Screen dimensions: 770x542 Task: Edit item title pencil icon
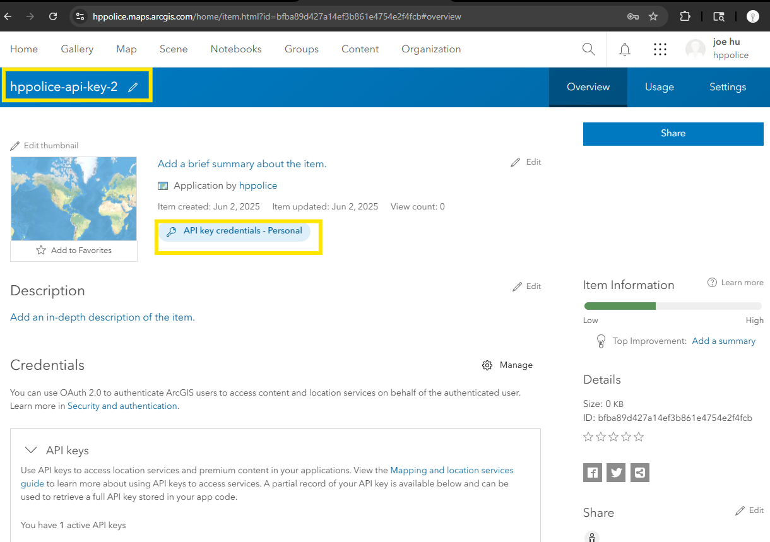133,88
